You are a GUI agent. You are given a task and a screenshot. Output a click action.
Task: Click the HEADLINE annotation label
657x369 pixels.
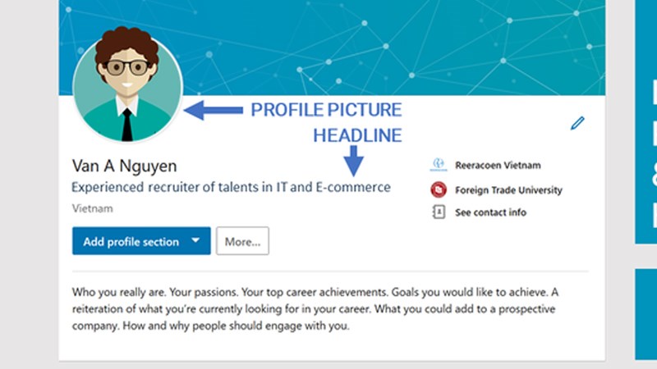pyautogui.click(x=357, y=135)
